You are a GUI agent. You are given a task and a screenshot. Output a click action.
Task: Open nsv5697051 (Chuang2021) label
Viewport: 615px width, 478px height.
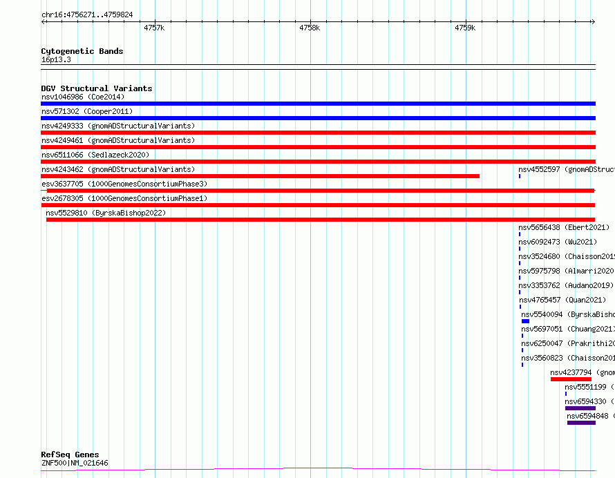(x=568, y=329)
